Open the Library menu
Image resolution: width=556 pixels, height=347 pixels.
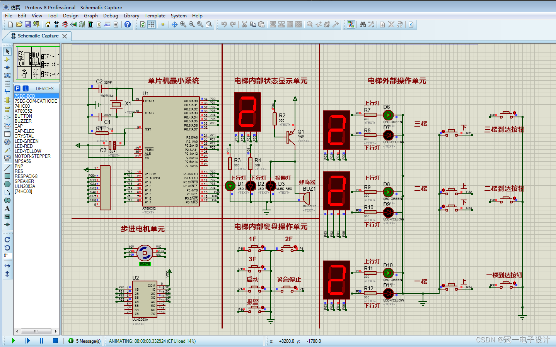[x=131, y=16]
